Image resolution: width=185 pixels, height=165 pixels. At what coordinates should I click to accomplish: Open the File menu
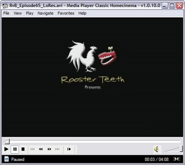tap(6, 13)
